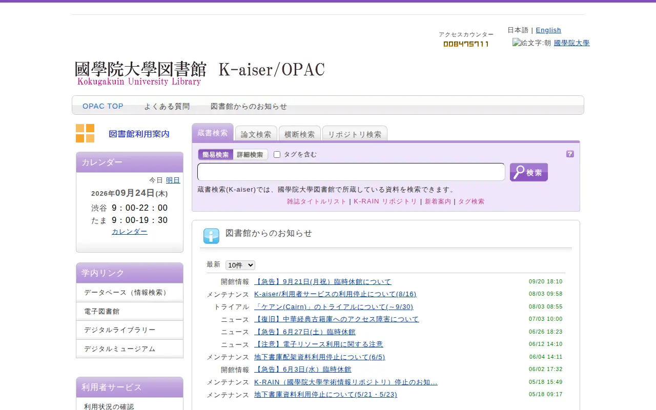Click the purple help question mark icon
Screen dimensions: 656x410
(570, 154)
